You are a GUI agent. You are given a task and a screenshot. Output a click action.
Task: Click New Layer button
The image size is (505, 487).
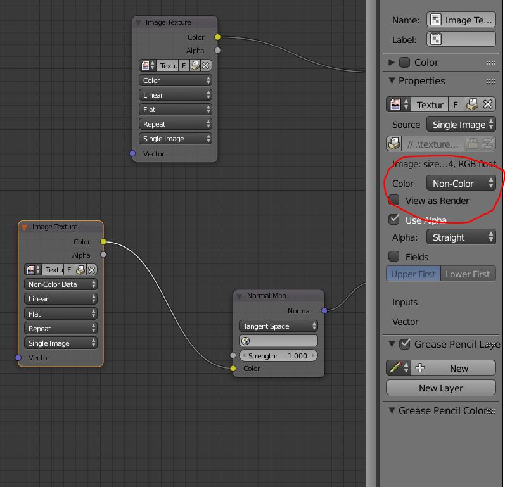pyautogui.click(x=441, y=388)
